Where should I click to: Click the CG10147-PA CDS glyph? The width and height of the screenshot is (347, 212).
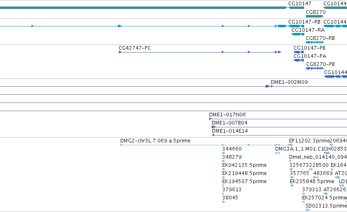click(x=298, y=60)
